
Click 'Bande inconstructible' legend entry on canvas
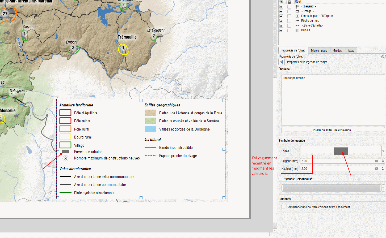(x=176, y=148)
